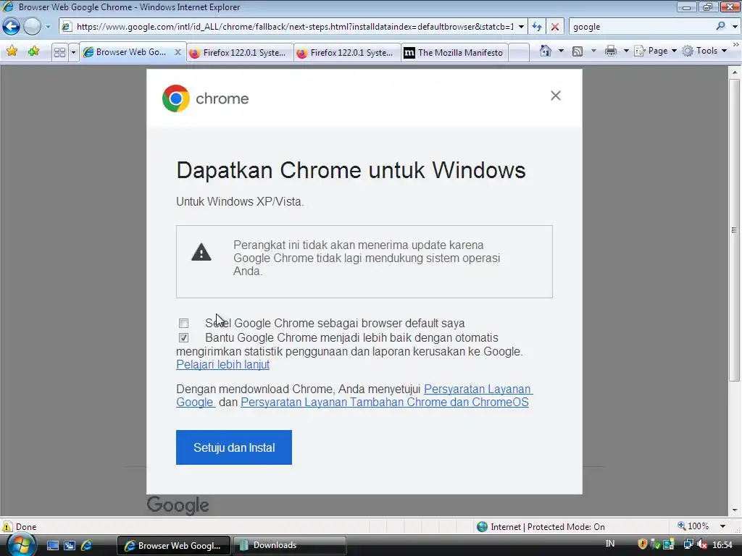Show more toolbar commands via overflow chevron

coord(736,44)
